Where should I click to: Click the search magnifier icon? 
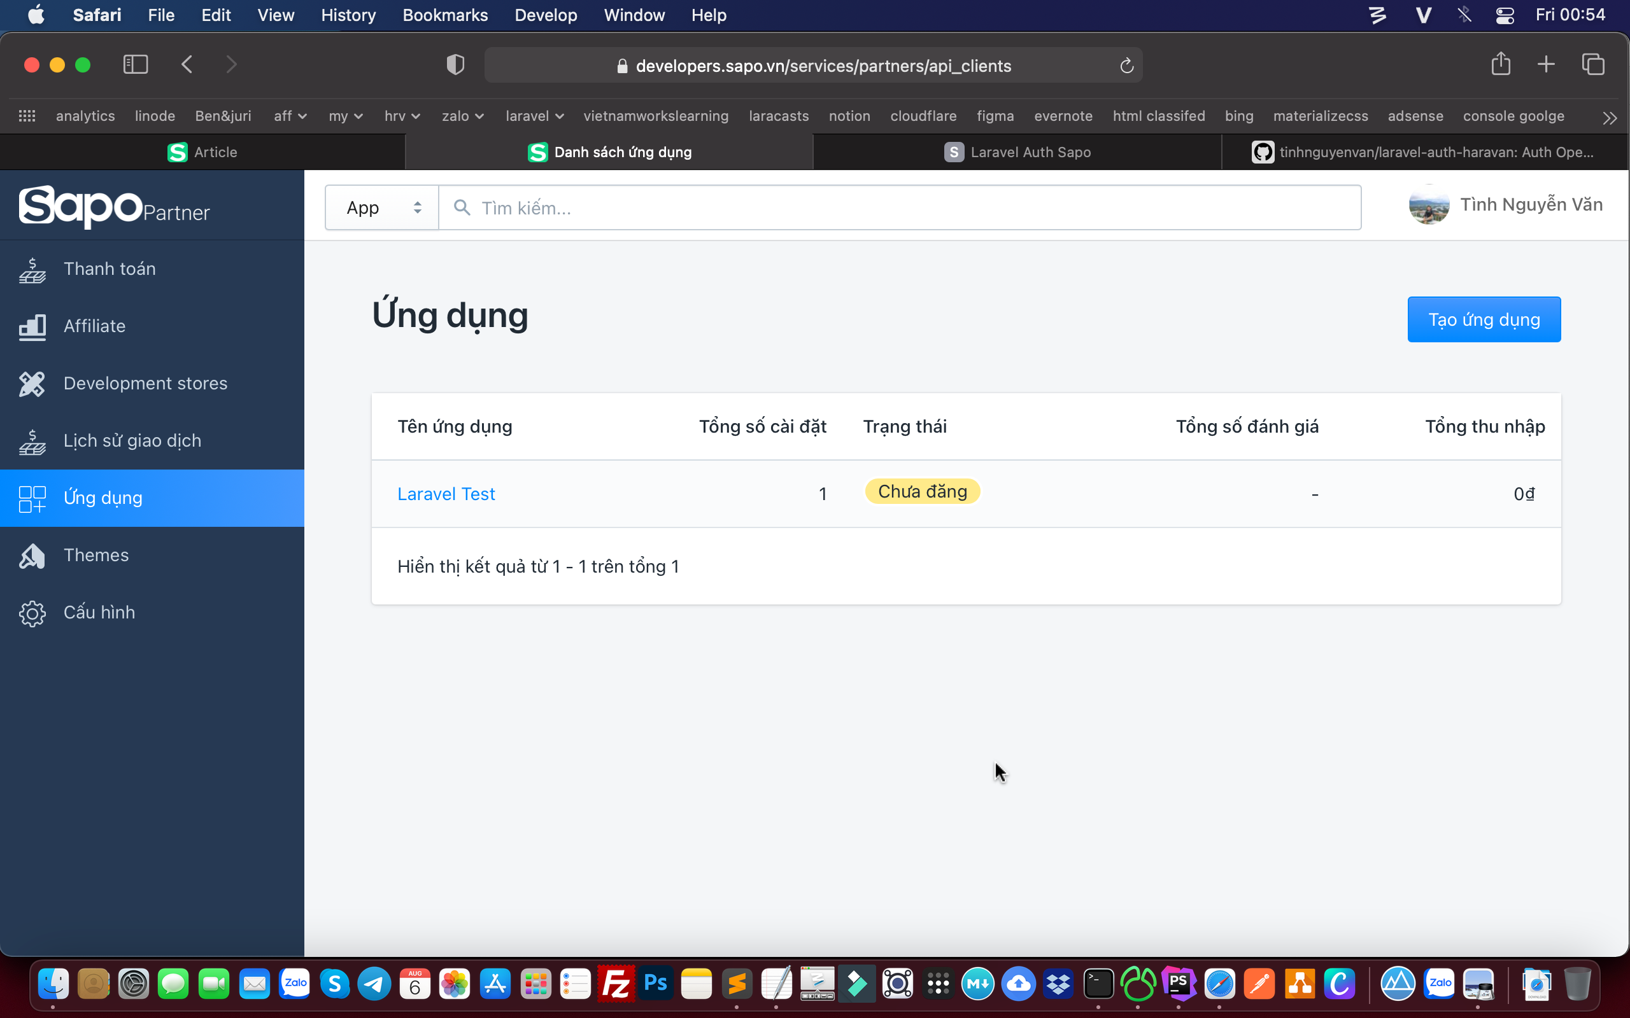[462, 207]
